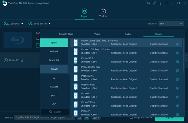Viewport: 188px width, 123px height.
Task: Click the iPhone 8 Plus phone icon
Action: [76, 87]
